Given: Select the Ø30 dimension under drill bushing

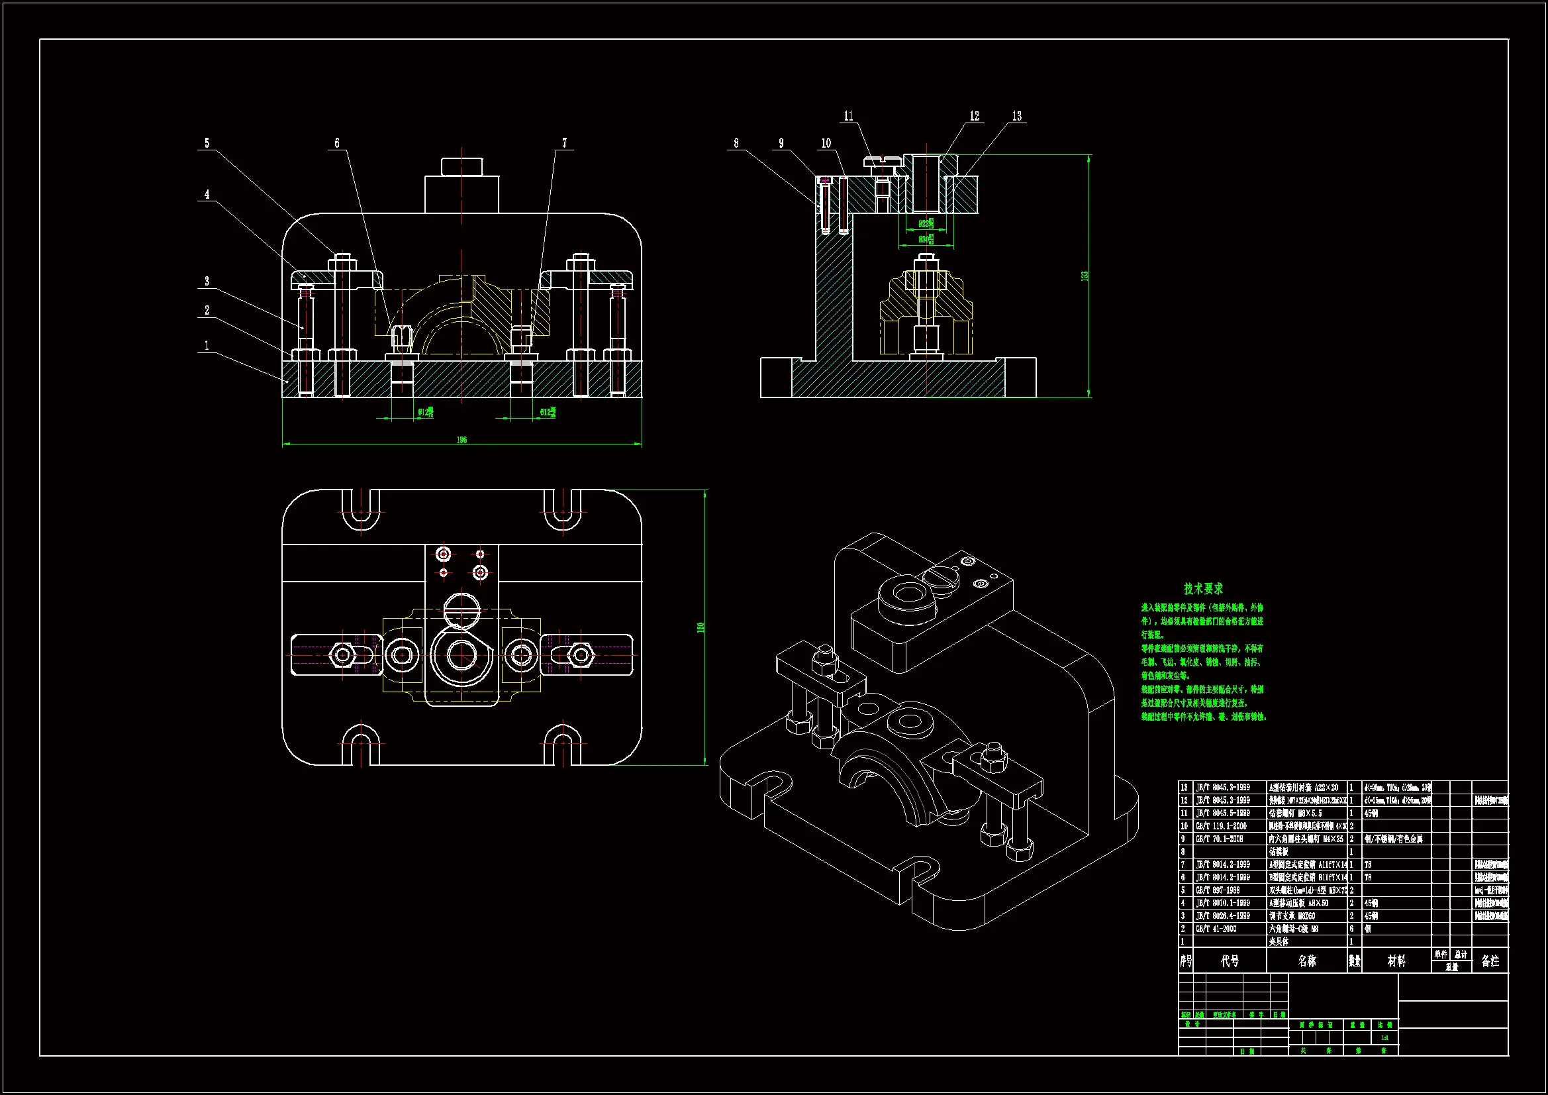Looking at the screenshot, I should tap(926, 239).
